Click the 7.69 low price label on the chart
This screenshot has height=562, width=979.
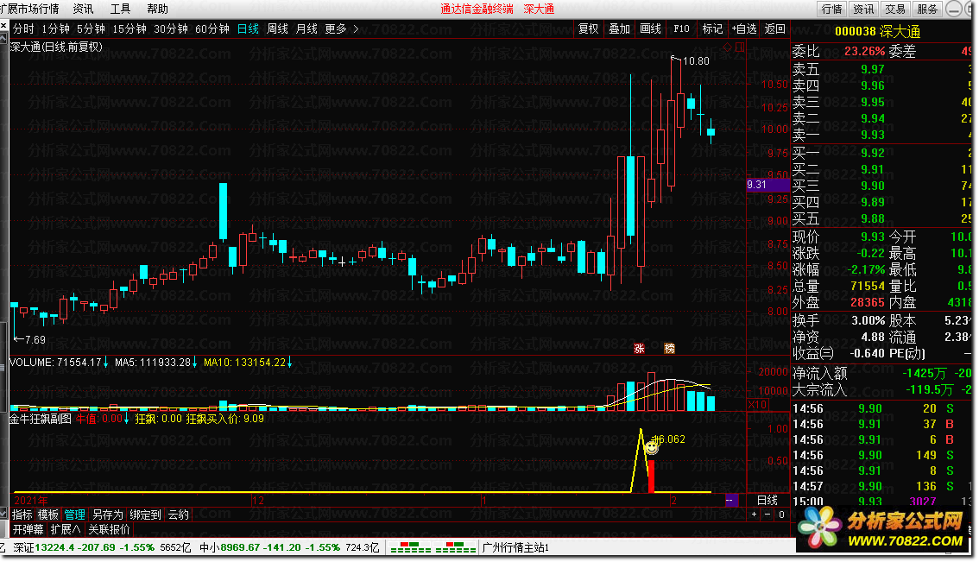click(35, 339)
